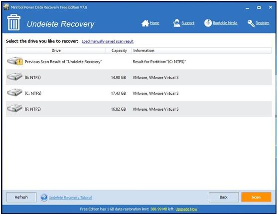
Task: Select the (E: NTFS) drive
Action: tap(139, 77)
